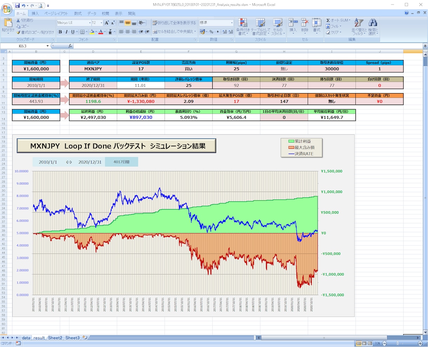This screenshot has width=428, height=347.
Task: Undo the last action
Action: [x=24, y=6]
